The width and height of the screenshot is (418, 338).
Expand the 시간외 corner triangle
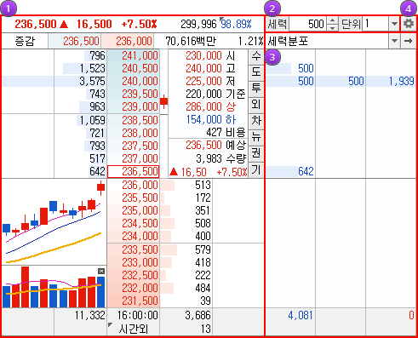(x=111, y=324)
